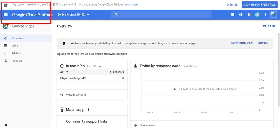Viewport: 280px width, 128px height.
Task: Activate Cloud Shell terminal icon
Action: [232, 15]
